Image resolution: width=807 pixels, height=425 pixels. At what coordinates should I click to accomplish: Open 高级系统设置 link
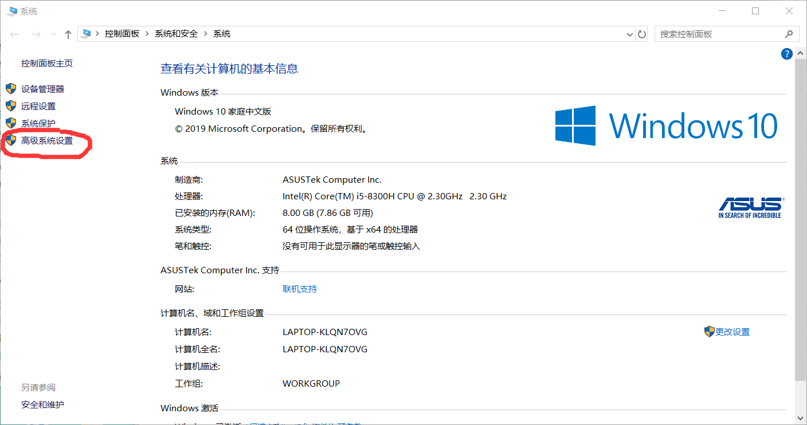click(47, 140)
